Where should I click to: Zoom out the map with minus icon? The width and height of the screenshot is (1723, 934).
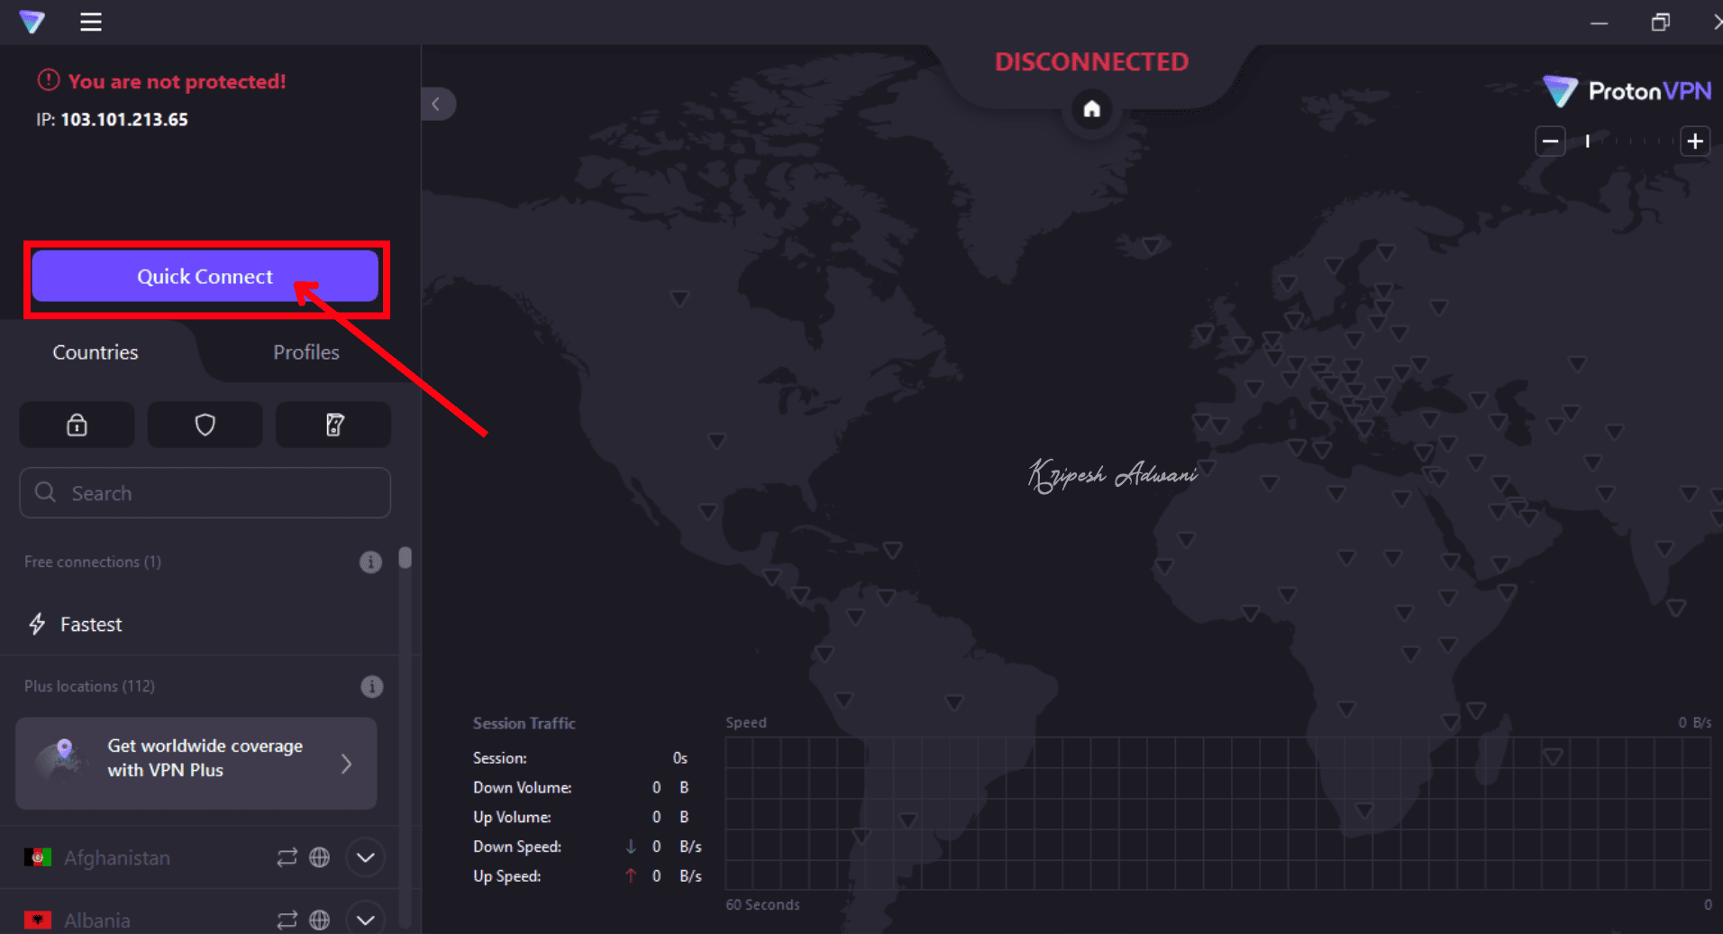pyautogui.click(x=1550, y=142)
